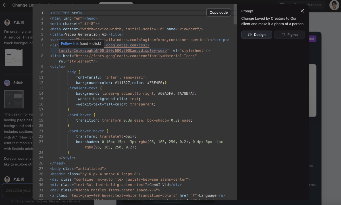Click the Stitch logo avatar in chat
The width and height of the screenshot is (341, 205).
(x=7, y=83)
